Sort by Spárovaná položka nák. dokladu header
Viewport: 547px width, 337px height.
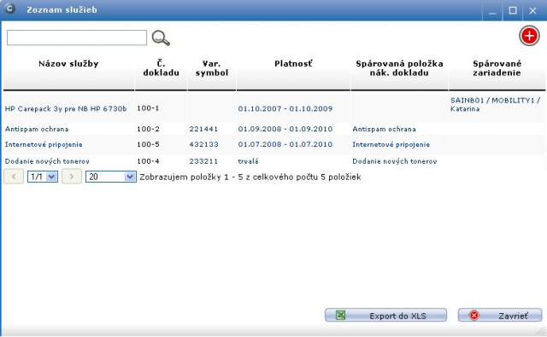[x=399, y=68]
